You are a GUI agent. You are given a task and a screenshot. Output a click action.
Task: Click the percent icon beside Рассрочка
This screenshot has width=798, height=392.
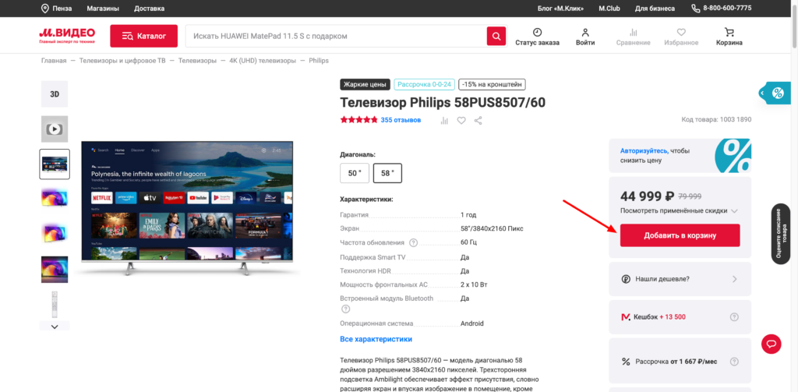click(626, 362)
